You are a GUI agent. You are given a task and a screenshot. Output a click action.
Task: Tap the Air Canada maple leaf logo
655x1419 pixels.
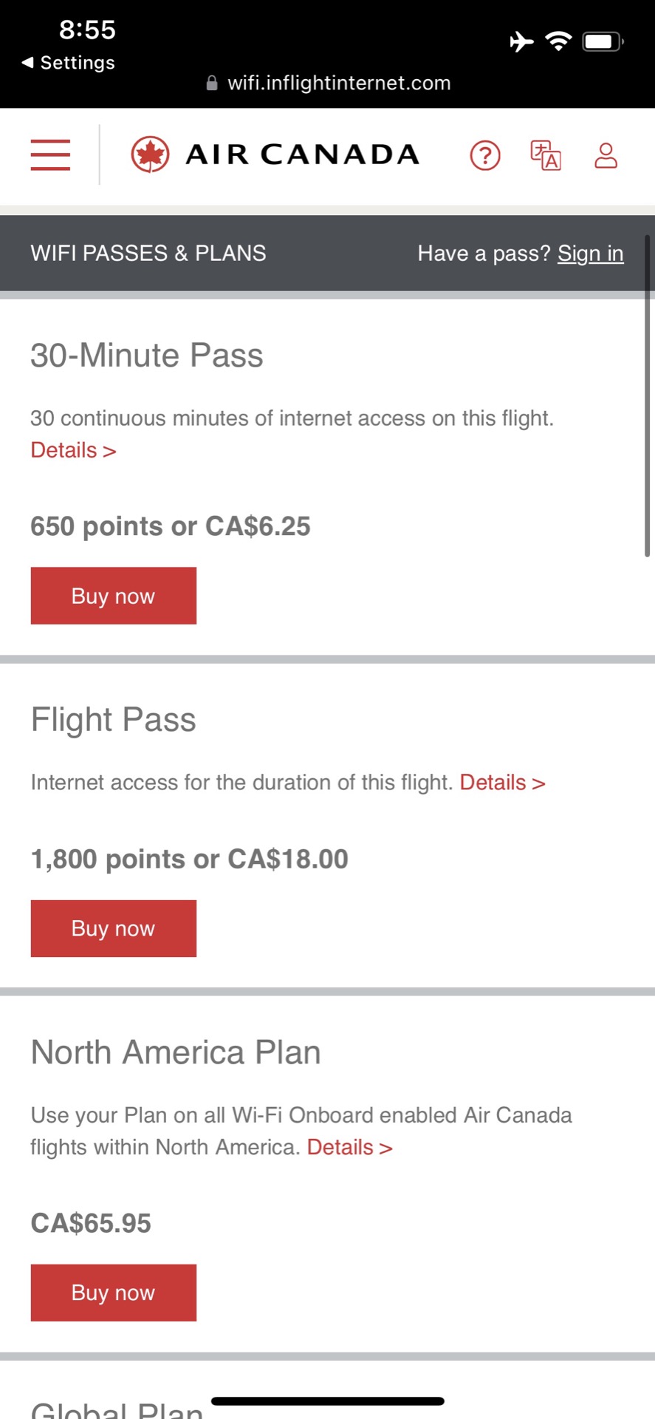151,155
